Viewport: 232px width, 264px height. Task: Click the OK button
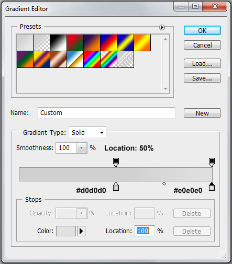click(202, 30)
